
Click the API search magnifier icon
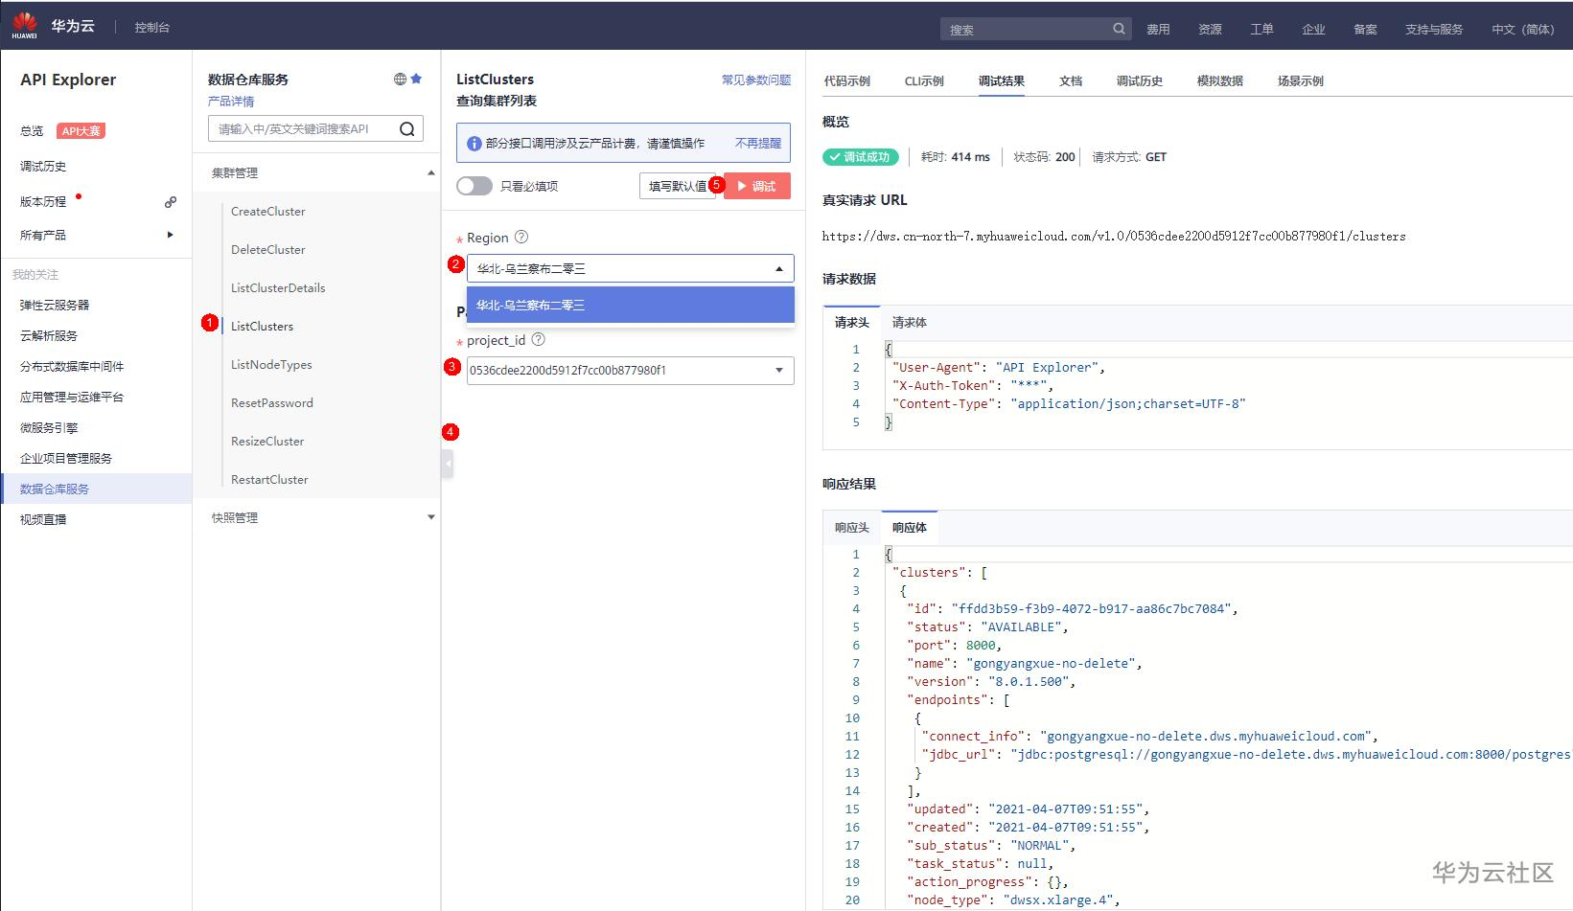tap(407, 129)
